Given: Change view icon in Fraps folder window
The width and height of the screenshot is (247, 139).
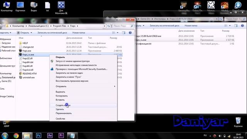Looking at the screenshot, I should click(x=113, y=32).
